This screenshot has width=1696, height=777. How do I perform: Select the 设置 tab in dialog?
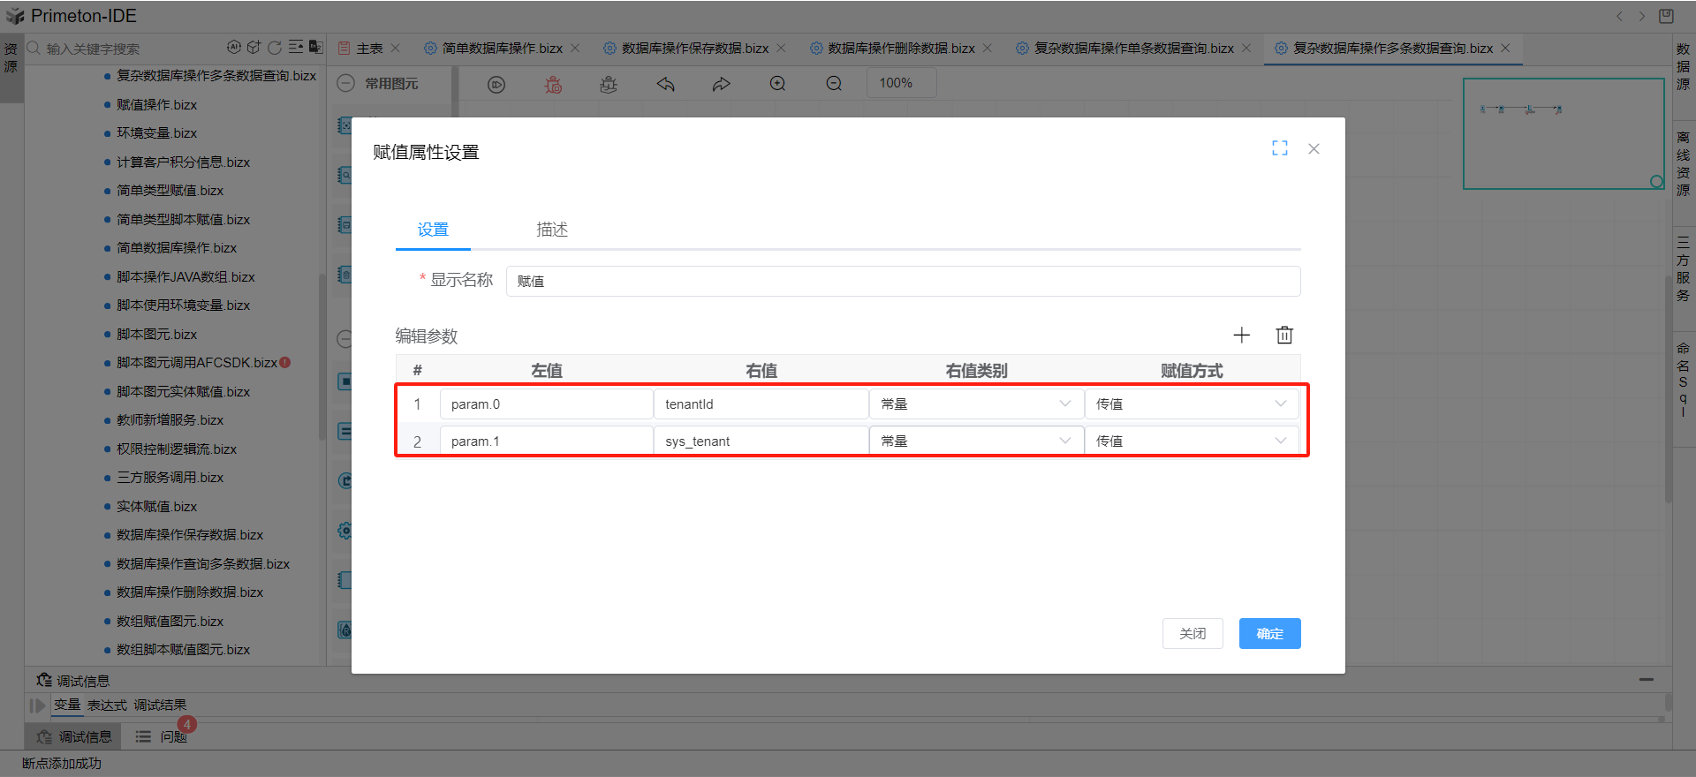[433, 230]
